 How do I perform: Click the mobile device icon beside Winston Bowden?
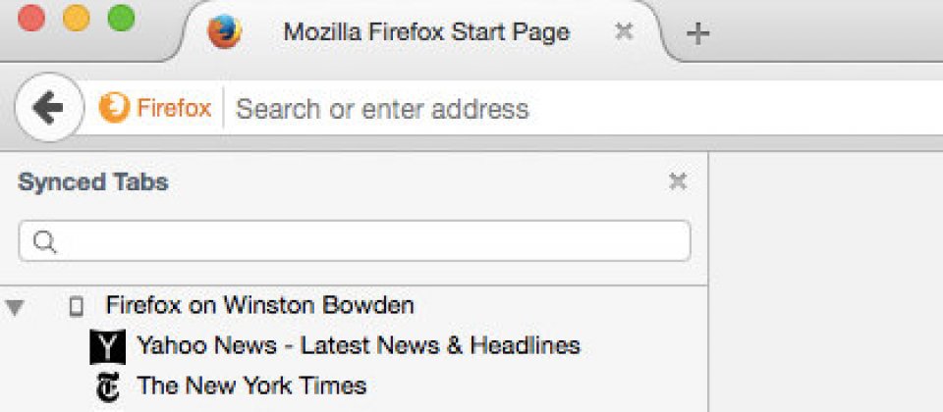(x=76, y=306)
